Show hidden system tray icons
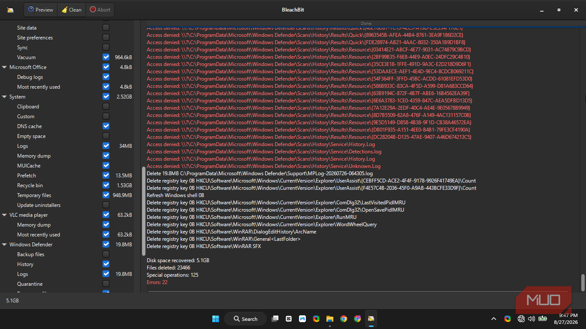Image resolution: width=586 pixels, height=329 pixels. (494, 319)
